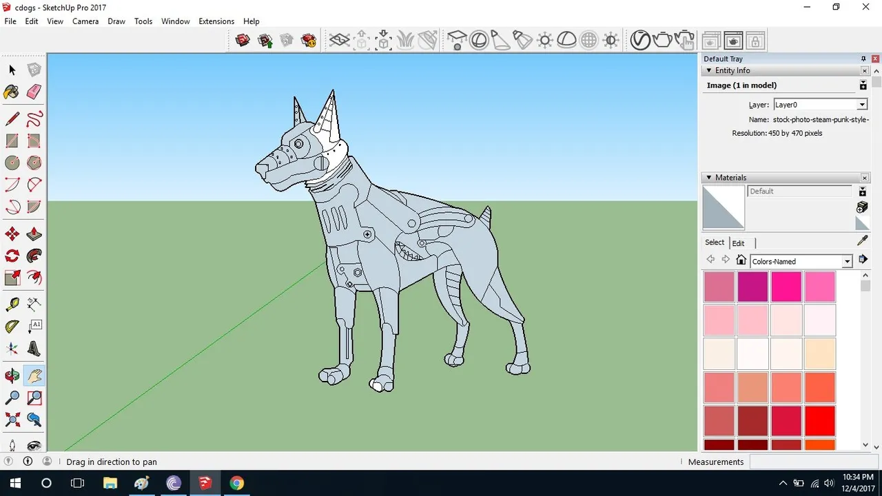Choose the Pie arc tool
The height and width of the screenshot is (496, 882).
34,207
